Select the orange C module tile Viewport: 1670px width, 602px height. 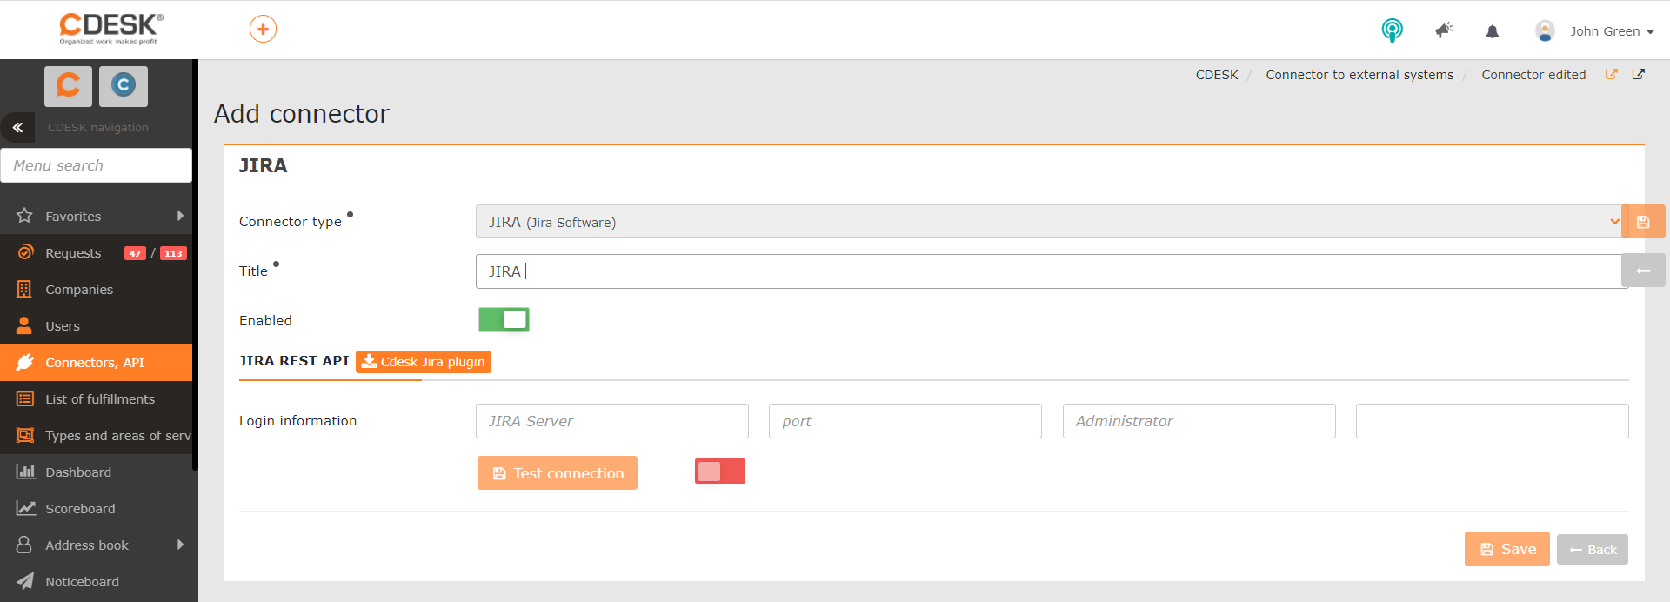(68, 85)
